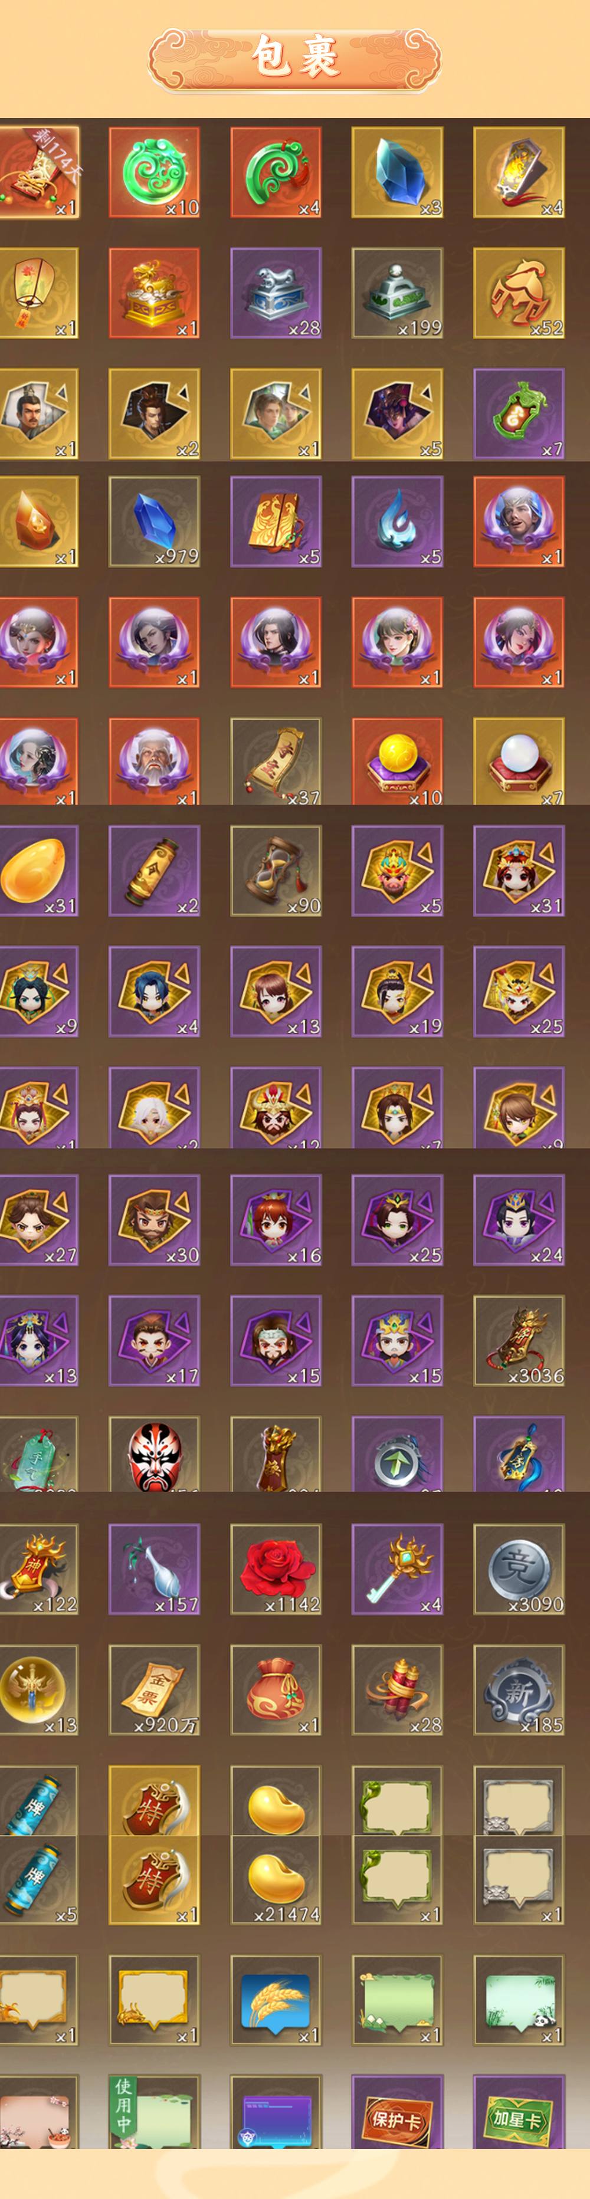The image size is (590, 2199).
Task: Select the red rose item x1142
Action: click(x=276, y=1569)
